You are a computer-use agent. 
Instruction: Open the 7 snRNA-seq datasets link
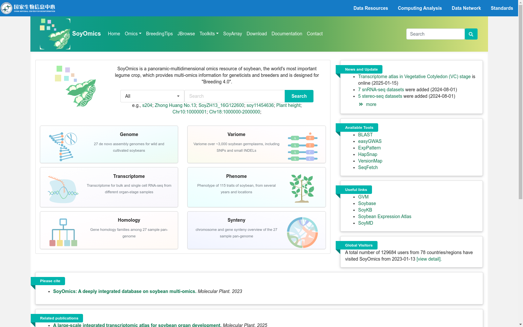(381, 90)
